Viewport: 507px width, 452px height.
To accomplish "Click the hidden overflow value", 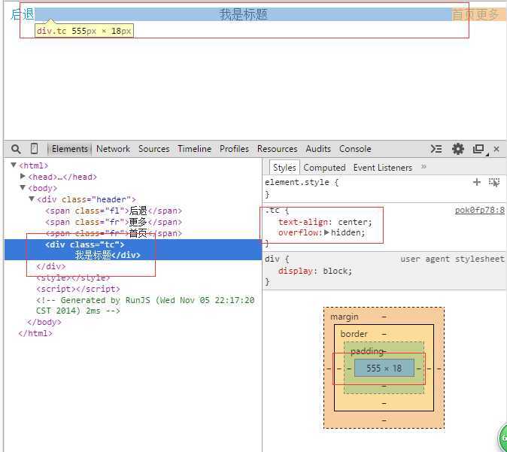I will pyautogui.click(x=345, y=232).
